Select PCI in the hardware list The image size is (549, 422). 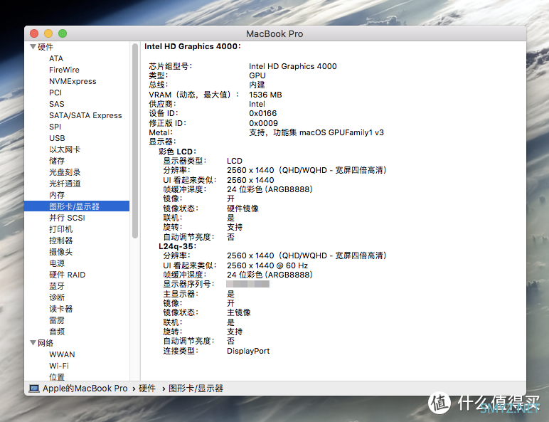55,93
